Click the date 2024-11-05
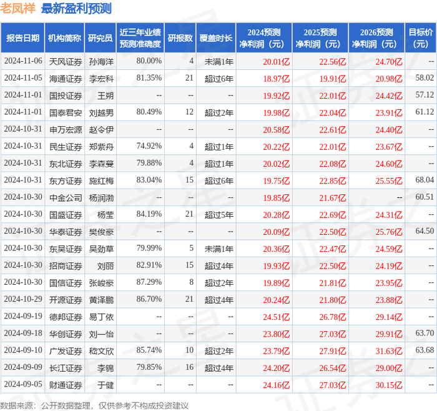The image size is (437, 411). (x=23, y=78)
